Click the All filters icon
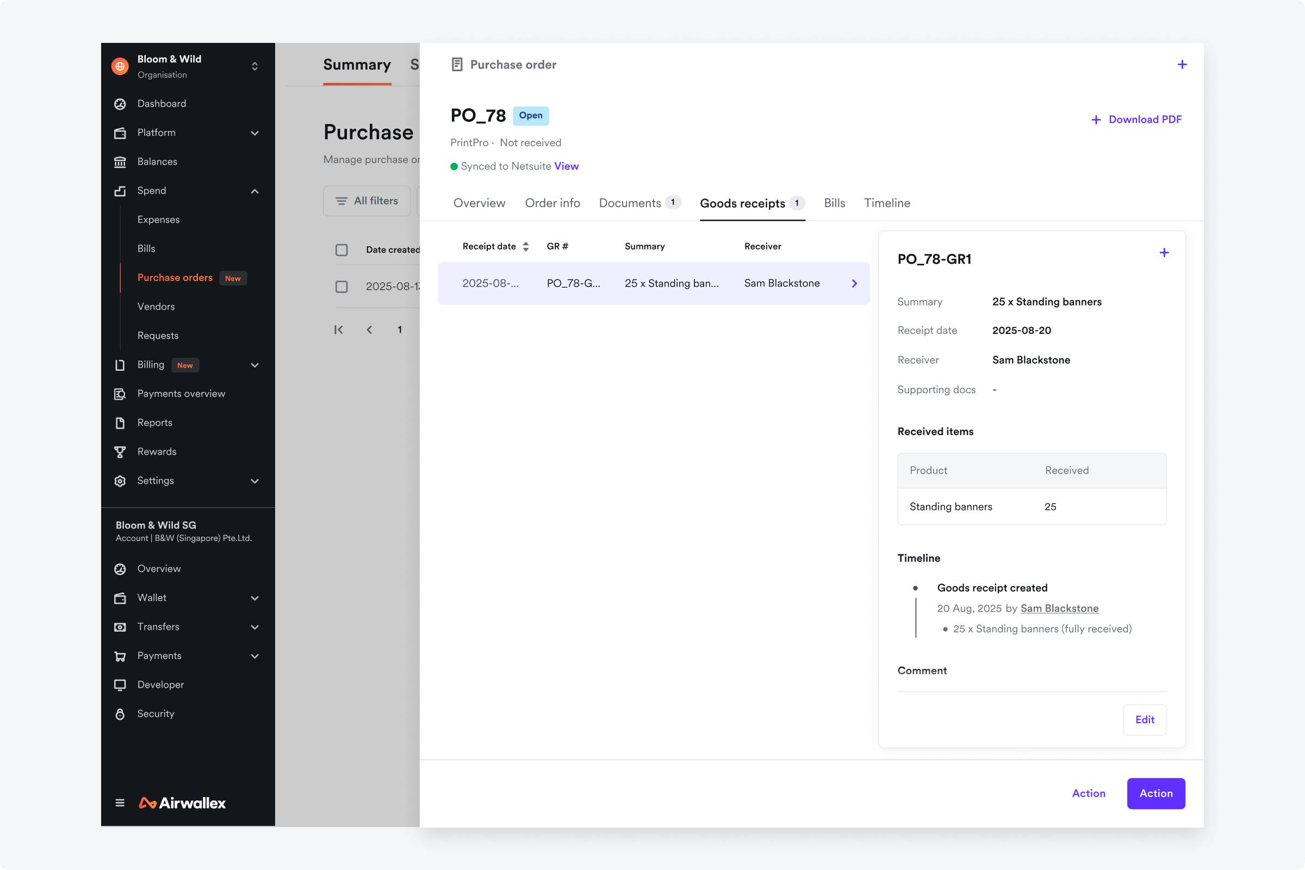Image resolution: width=1305 pixels, height=870 pixels. [341, 201]
